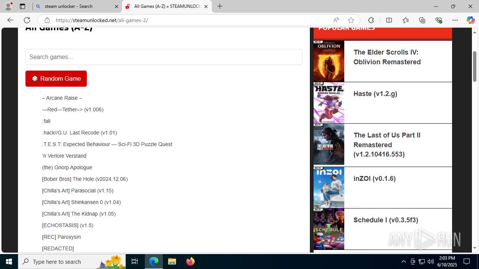479x269 pixels.
Task: Open .T.E.S.T: Expected Behaviour game link
Action: pyautogui.click(x=107, y=144)
